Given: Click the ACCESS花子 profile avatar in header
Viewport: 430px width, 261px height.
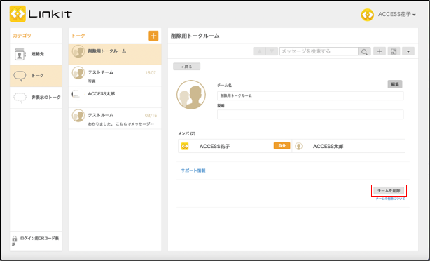Looking at the screenshot, I should tap(367, 15).
